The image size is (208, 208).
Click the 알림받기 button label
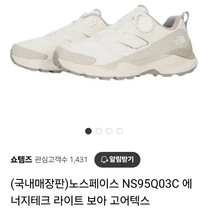pos(121,160)
